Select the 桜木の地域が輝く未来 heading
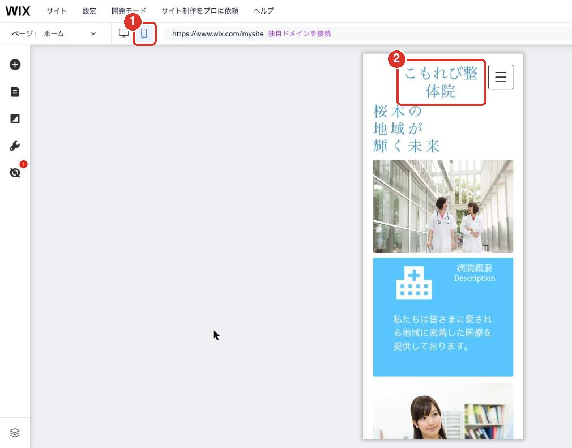Viewport: 572px width, 448px height. point(407,129)
